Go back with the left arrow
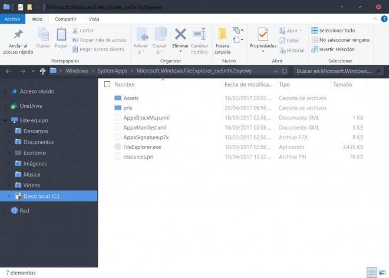Screen dimensions: 389x278 [8, 71]
